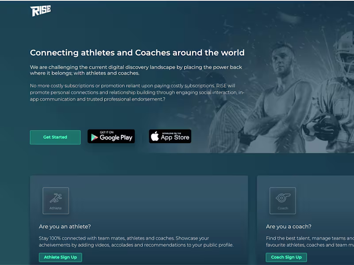Click the RISE logo
Image resolution: width=354 pixels, height=265 pixels.
point(40,11)
